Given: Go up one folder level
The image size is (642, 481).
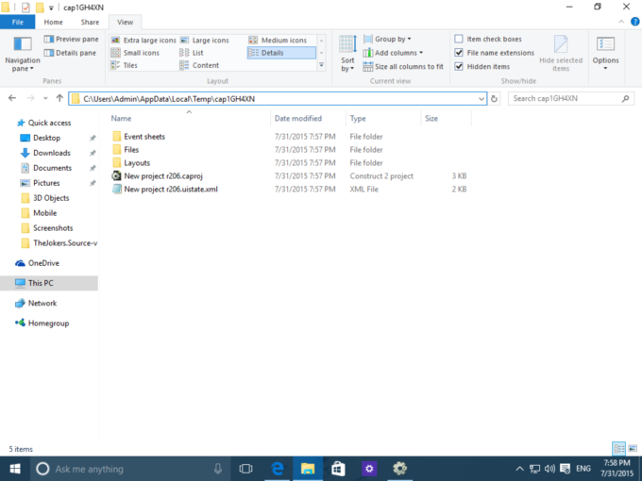Looking at the screenshot, I should (59, 98).
